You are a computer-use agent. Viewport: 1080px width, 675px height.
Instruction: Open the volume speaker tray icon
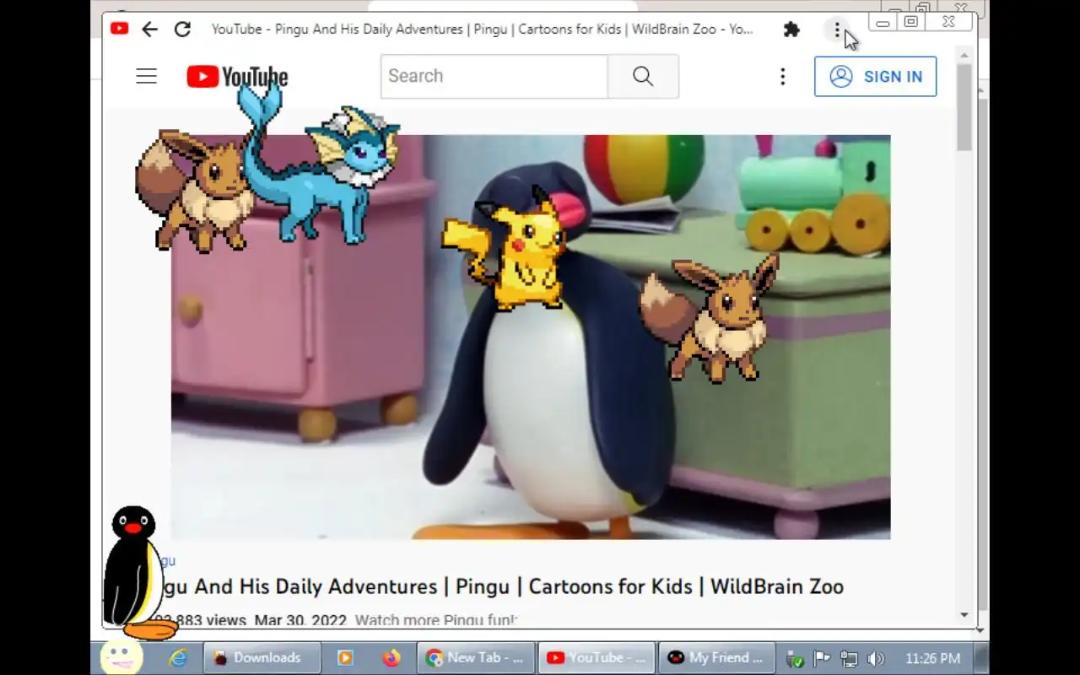[876, 659]
